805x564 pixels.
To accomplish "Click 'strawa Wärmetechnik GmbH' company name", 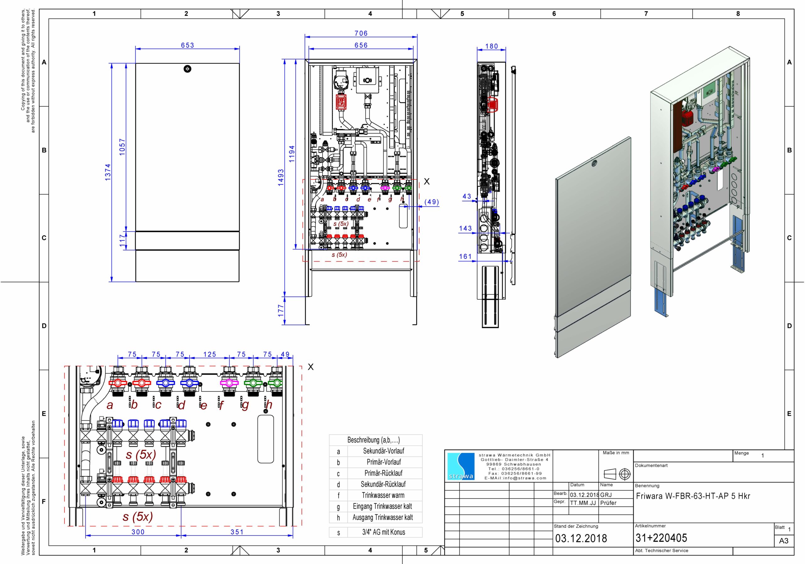I will (514, 455).
